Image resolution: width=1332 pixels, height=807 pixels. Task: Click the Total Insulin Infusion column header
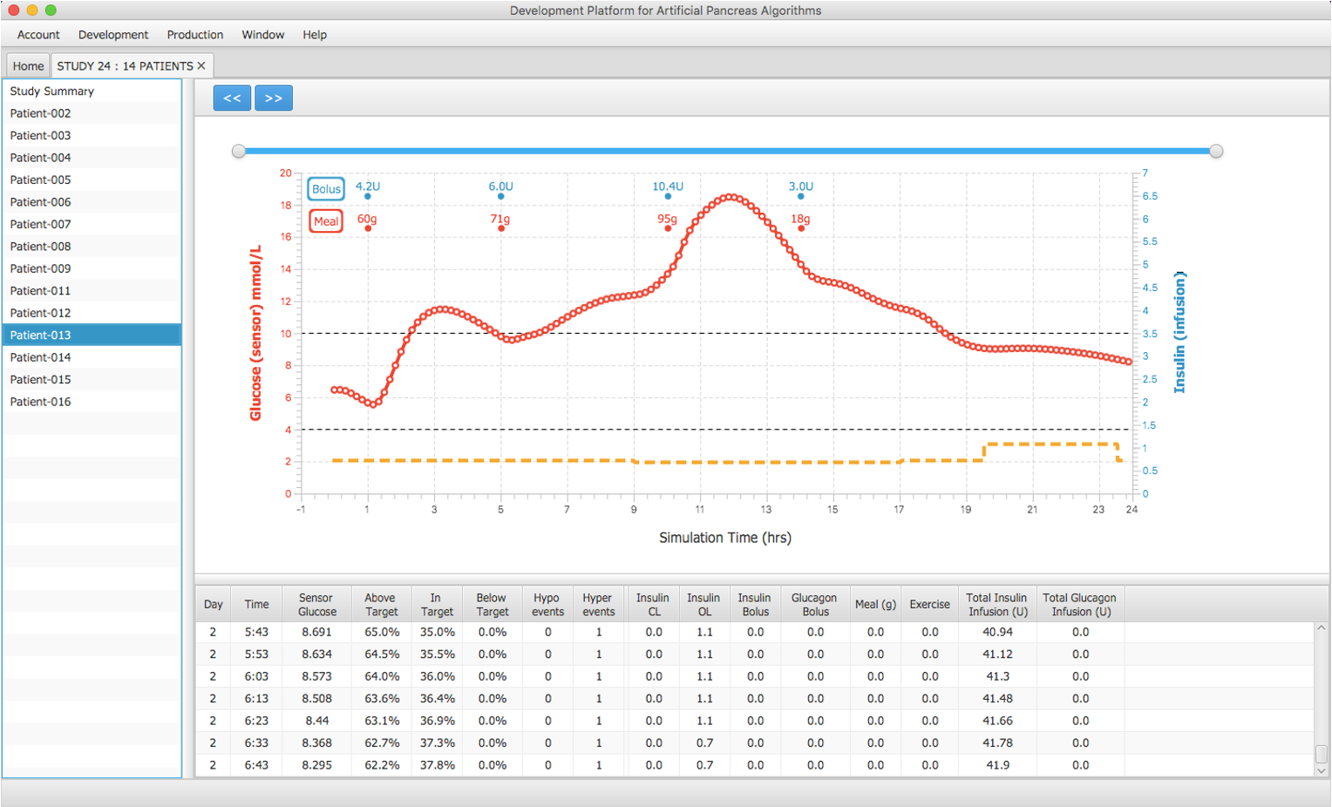[996, 605]
